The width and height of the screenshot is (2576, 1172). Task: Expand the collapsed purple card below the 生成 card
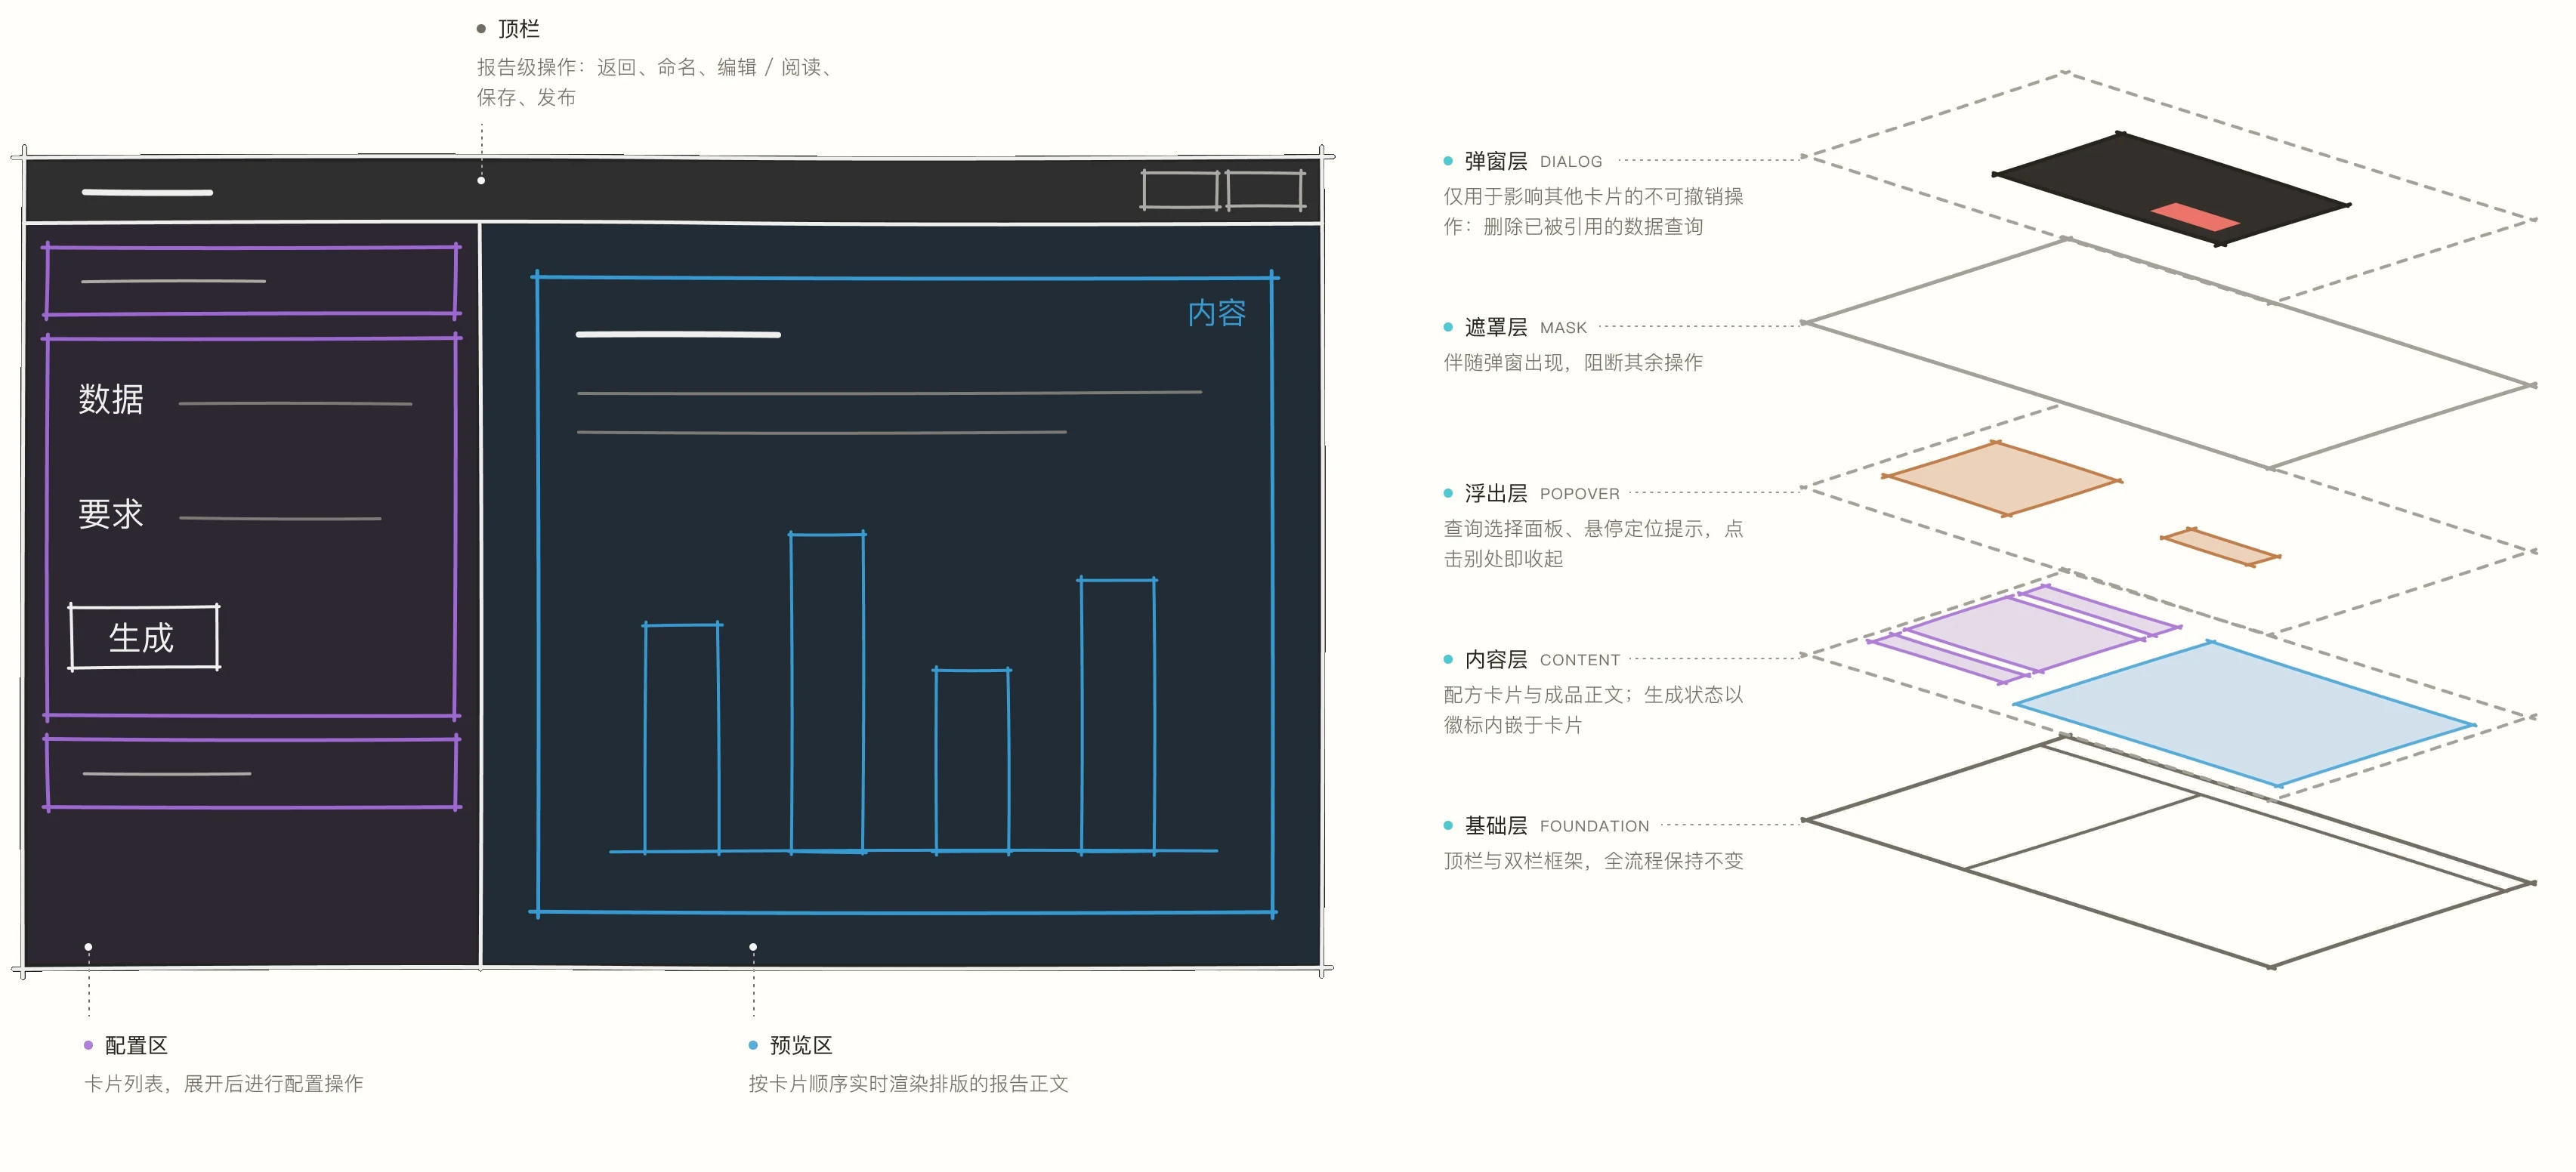click(x=252, y=773)
